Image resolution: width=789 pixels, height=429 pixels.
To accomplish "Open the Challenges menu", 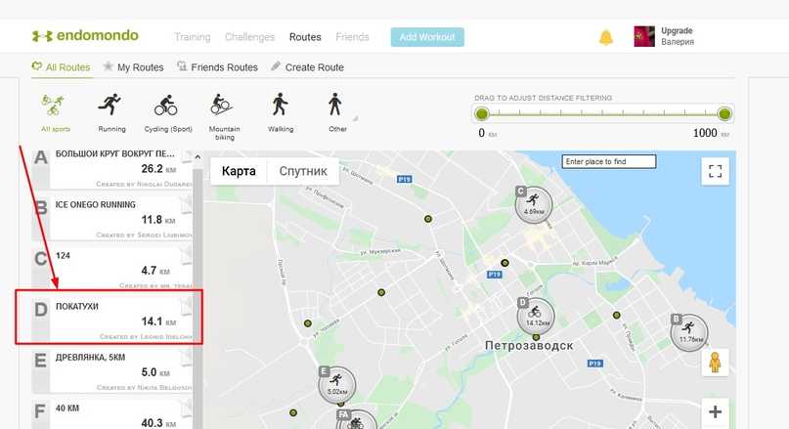I will (249, 37).
